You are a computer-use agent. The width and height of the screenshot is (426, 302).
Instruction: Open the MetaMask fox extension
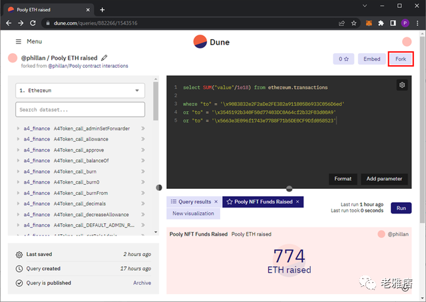(369, 23)
